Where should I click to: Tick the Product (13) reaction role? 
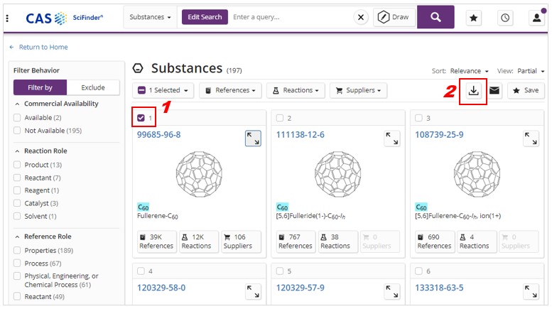[x=17, y=165]
